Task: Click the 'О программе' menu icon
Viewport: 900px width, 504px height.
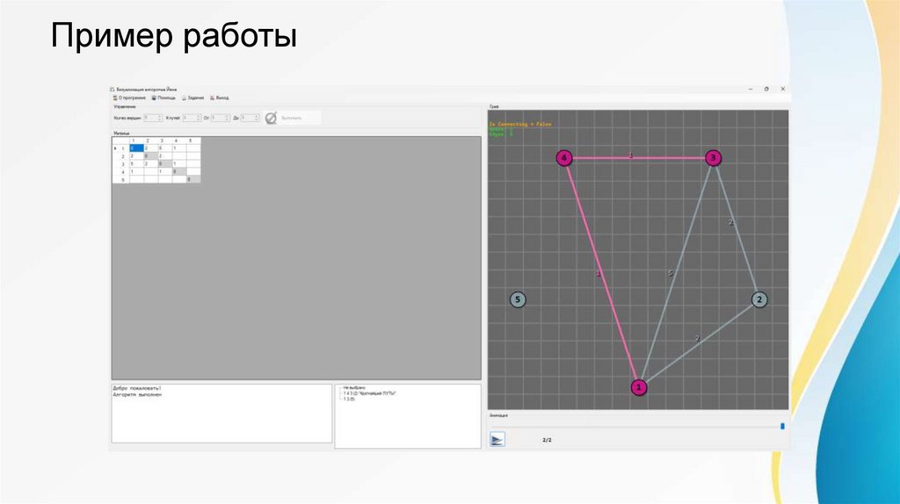Action: coord(115,98)
